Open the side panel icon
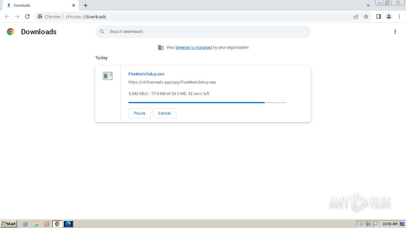 click(x=378, y=16)
